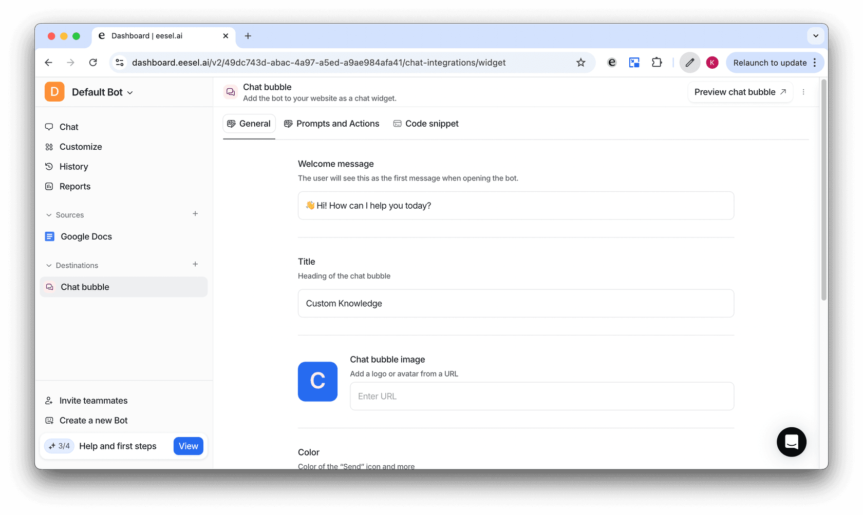The image size is (863, 515).
Task: Click Preview chat bubble button
Action: click(x=740, y=92)
